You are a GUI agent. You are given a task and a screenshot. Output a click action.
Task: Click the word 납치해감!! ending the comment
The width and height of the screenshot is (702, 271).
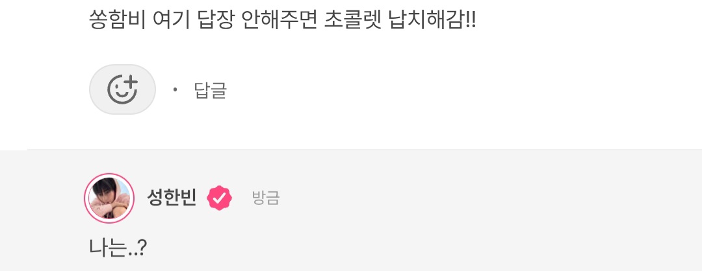[432, 21]
